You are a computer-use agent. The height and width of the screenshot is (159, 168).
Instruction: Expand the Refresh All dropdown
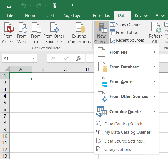(x=156, y=42)
